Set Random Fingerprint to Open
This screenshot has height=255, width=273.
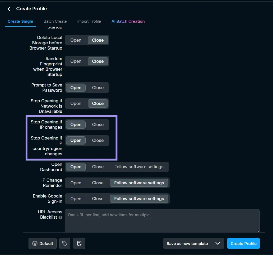coord(76,61)
